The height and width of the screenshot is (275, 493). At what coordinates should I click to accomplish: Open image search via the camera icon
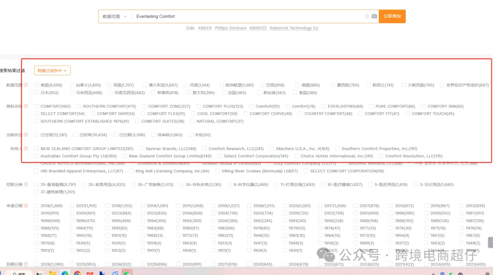pos(374,16)
